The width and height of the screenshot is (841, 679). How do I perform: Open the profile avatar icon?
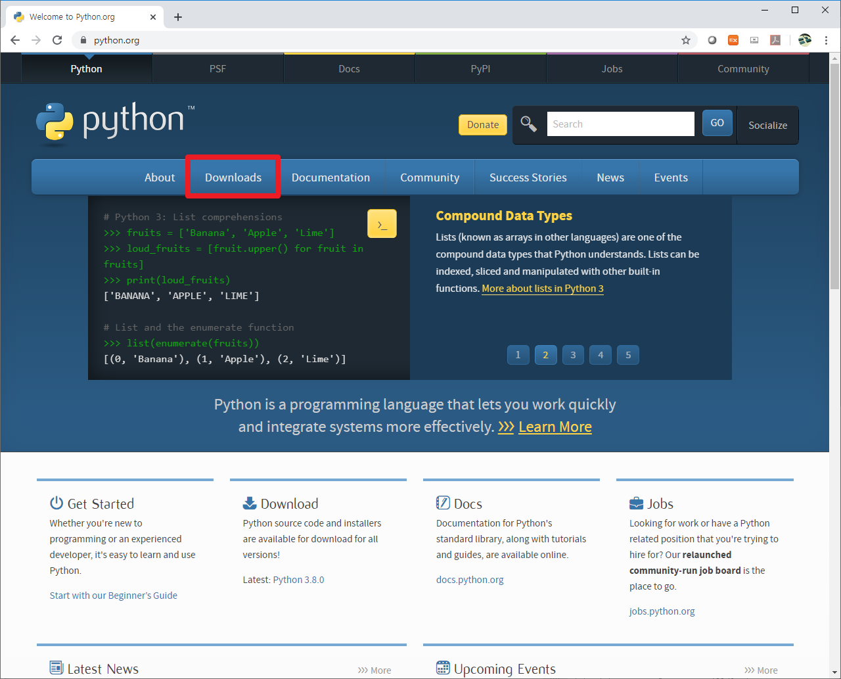[805, 40]
